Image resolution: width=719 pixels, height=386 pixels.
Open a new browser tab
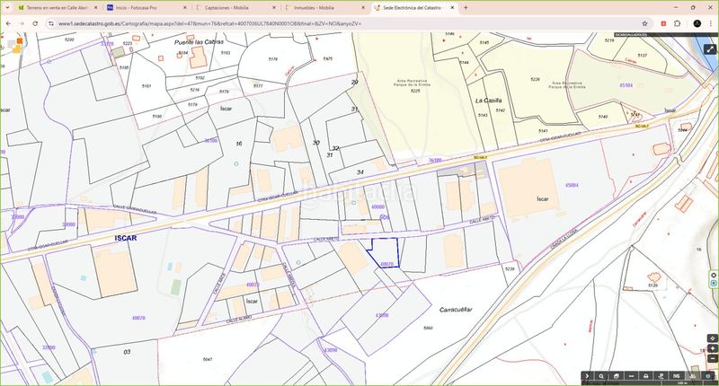(466, 8)
